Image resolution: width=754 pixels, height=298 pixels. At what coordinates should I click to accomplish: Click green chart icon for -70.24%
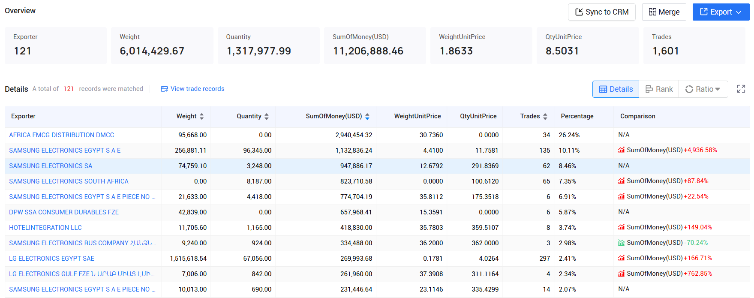tap(621, 243)
